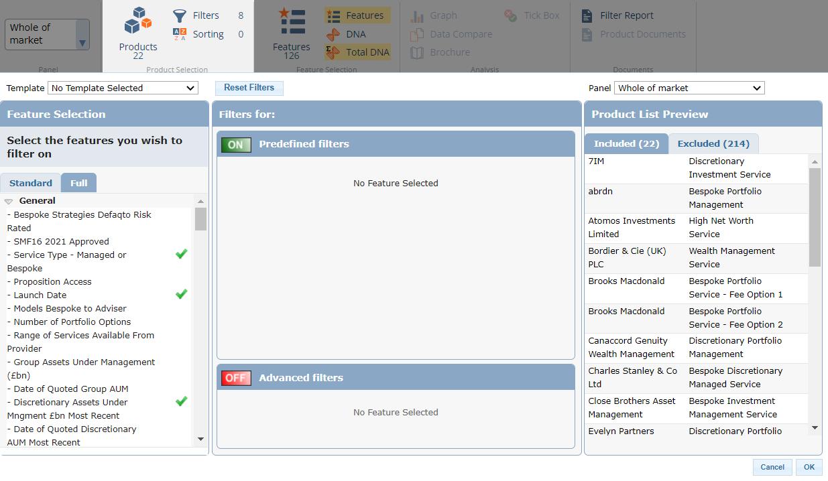The width and height of the screenshot is (828, 481).
Task: Click the product list scroll up arrow
Action: pyautogui.click(x=815, y=161)
